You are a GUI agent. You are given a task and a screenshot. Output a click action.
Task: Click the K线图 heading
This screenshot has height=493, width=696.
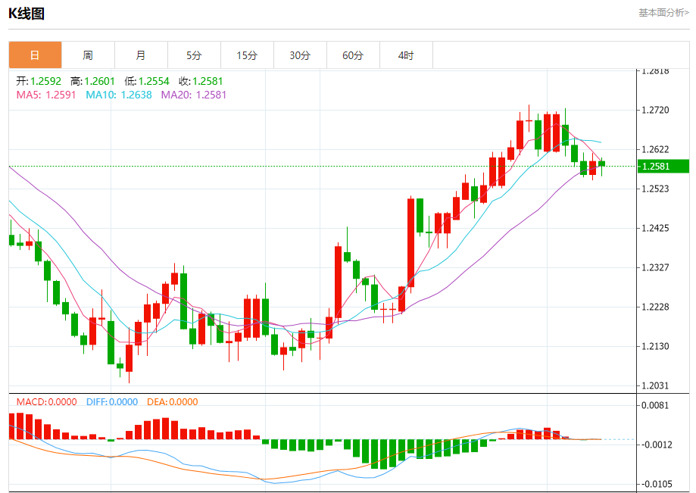(27, 14)
